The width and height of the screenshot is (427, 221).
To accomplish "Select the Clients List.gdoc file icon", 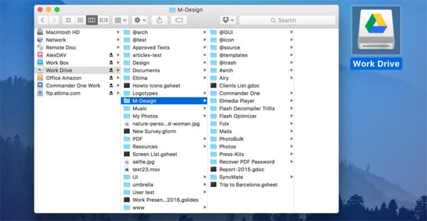I will pyautogui.click(x=213, y=85).
